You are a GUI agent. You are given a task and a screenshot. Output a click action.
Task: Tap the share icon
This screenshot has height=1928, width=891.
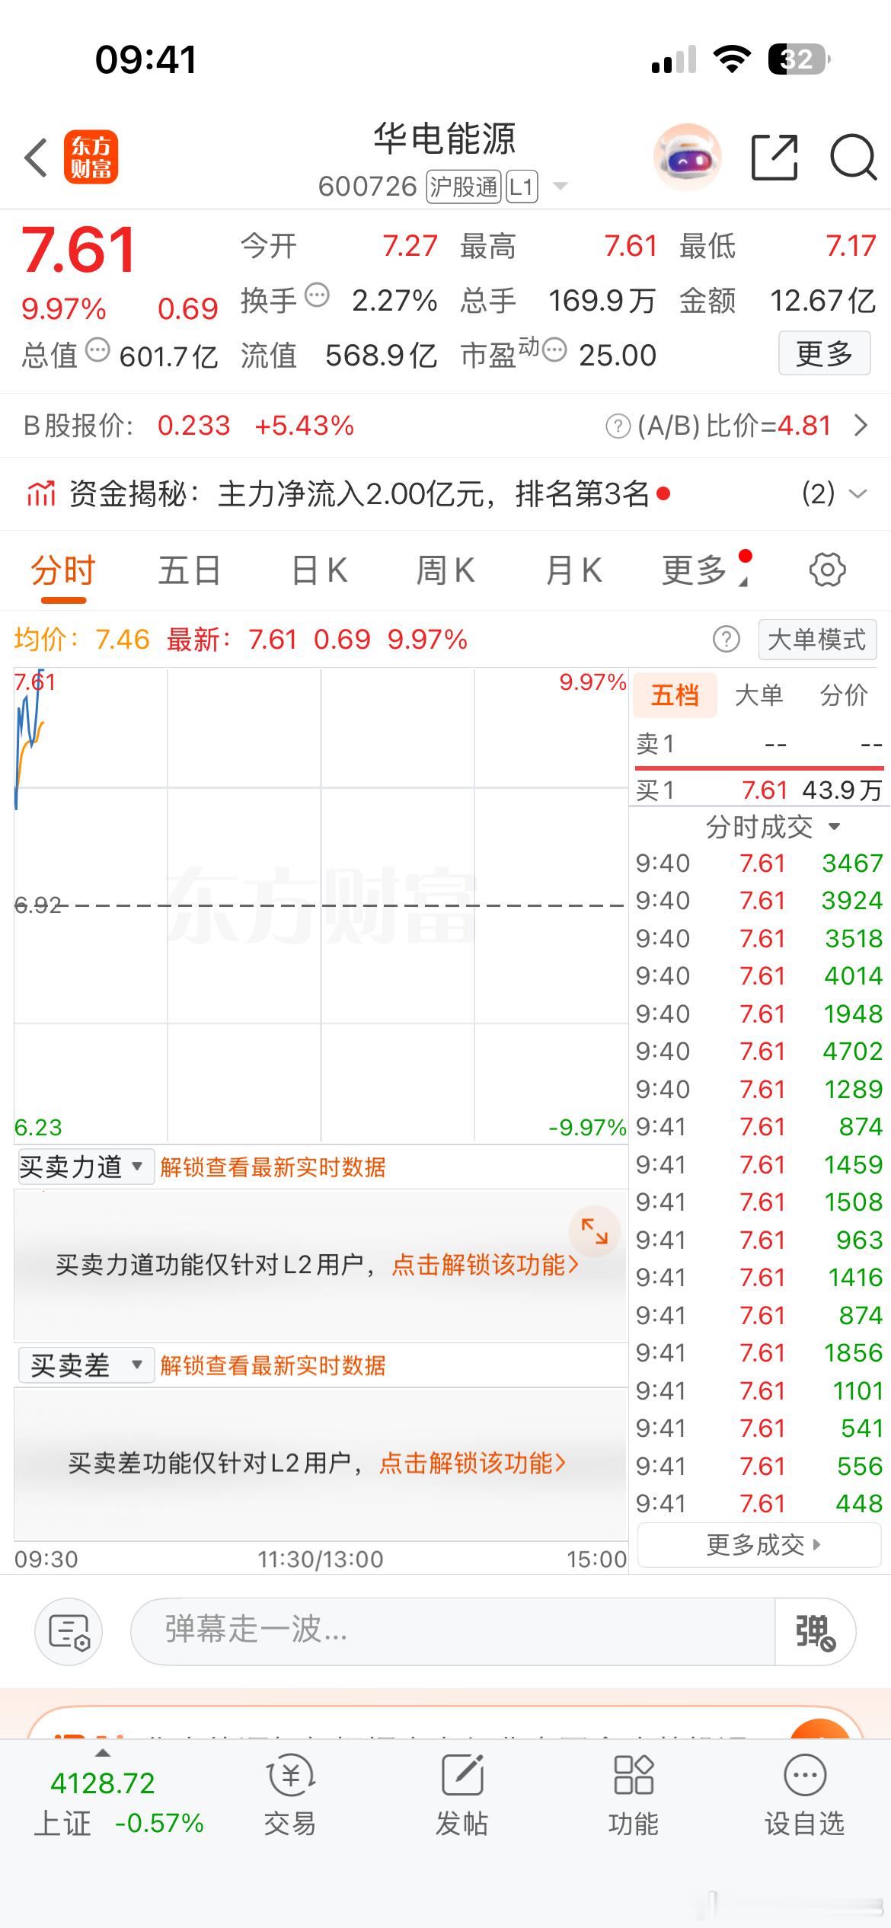[774, 158]
